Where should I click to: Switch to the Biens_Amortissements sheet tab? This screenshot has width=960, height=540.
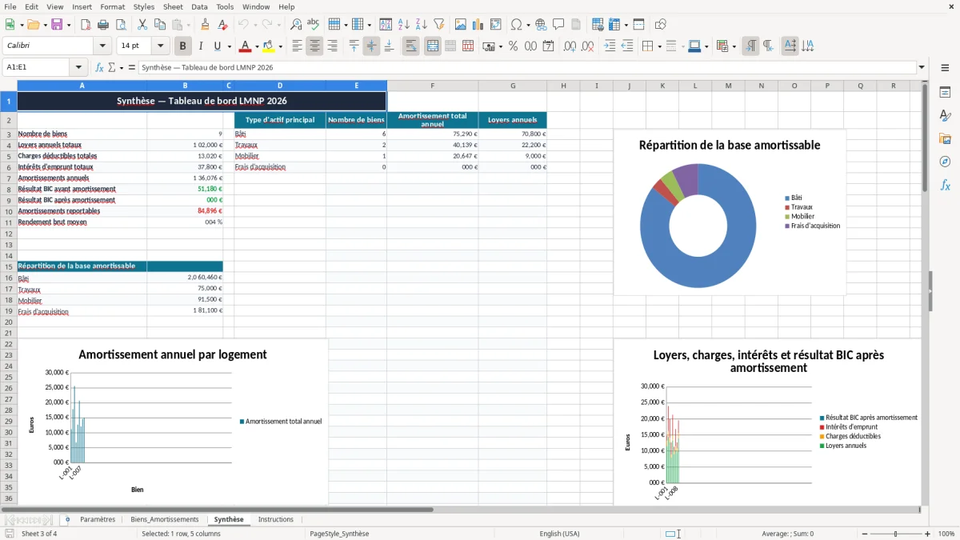(165, 519)
